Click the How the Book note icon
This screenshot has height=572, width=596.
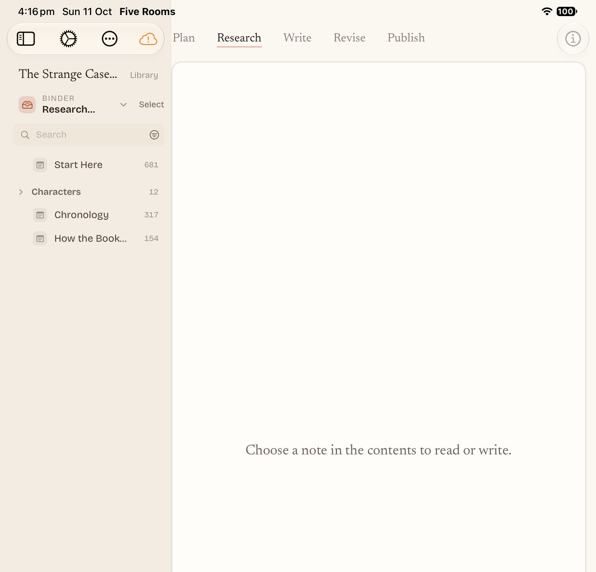(x=40, y=238)
